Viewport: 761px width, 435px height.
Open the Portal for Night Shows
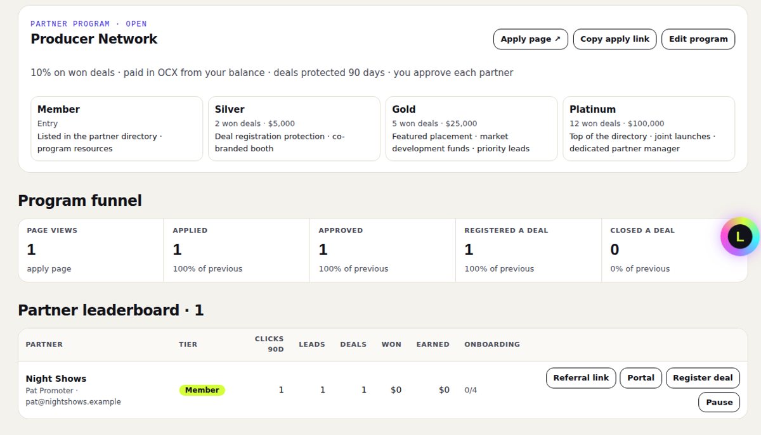click(x=641, y=378)
